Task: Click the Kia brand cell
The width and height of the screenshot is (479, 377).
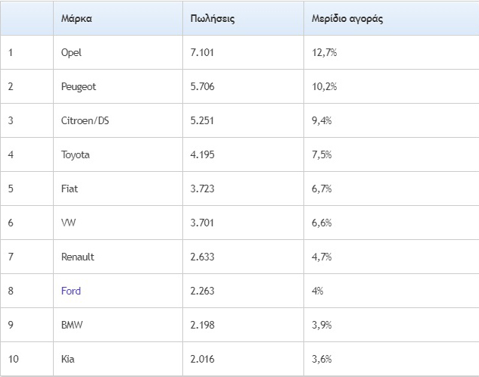Action: tap(69, 359)
